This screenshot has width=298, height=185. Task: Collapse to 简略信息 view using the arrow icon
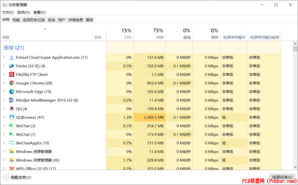(6, 177)
